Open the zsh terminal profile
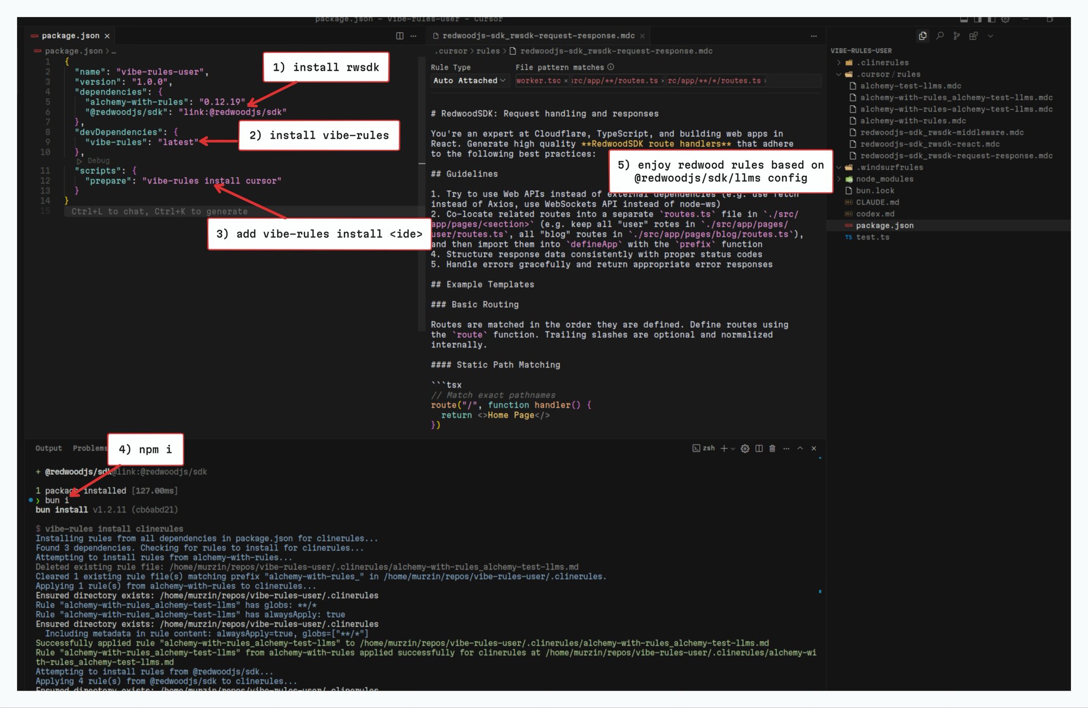The image size is (1088, 708). [x=703, y=448]
